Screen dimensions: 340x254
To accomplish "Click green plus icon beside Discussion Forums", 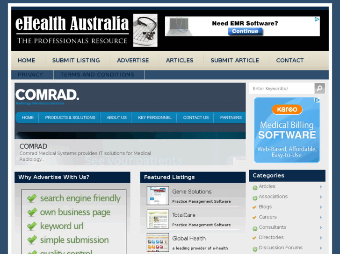I will tap(255, 249).
